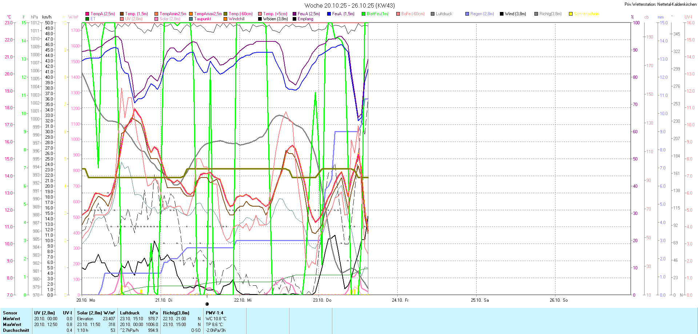
Task: Click the FeuA. (1,5m) blue legend square
Action: click(x=329, y=14)
